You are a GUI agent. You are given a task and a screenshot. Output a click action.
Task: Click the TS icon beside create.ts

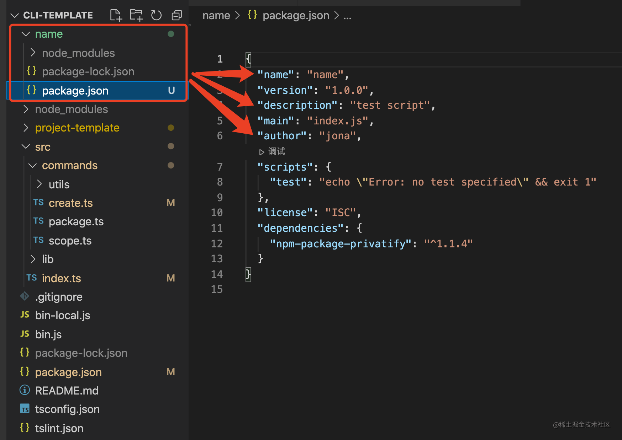[38, 203]
